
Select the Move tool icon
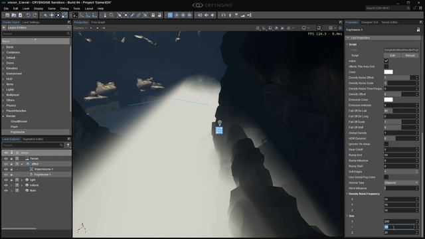(52, 15)
